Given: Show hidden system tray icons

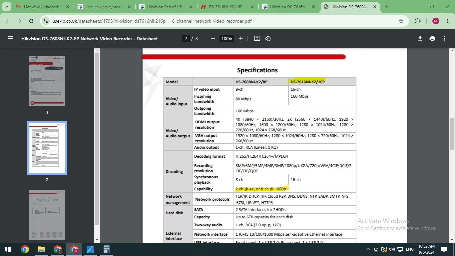Looking at the screenshot, I should tap(368, 249).
